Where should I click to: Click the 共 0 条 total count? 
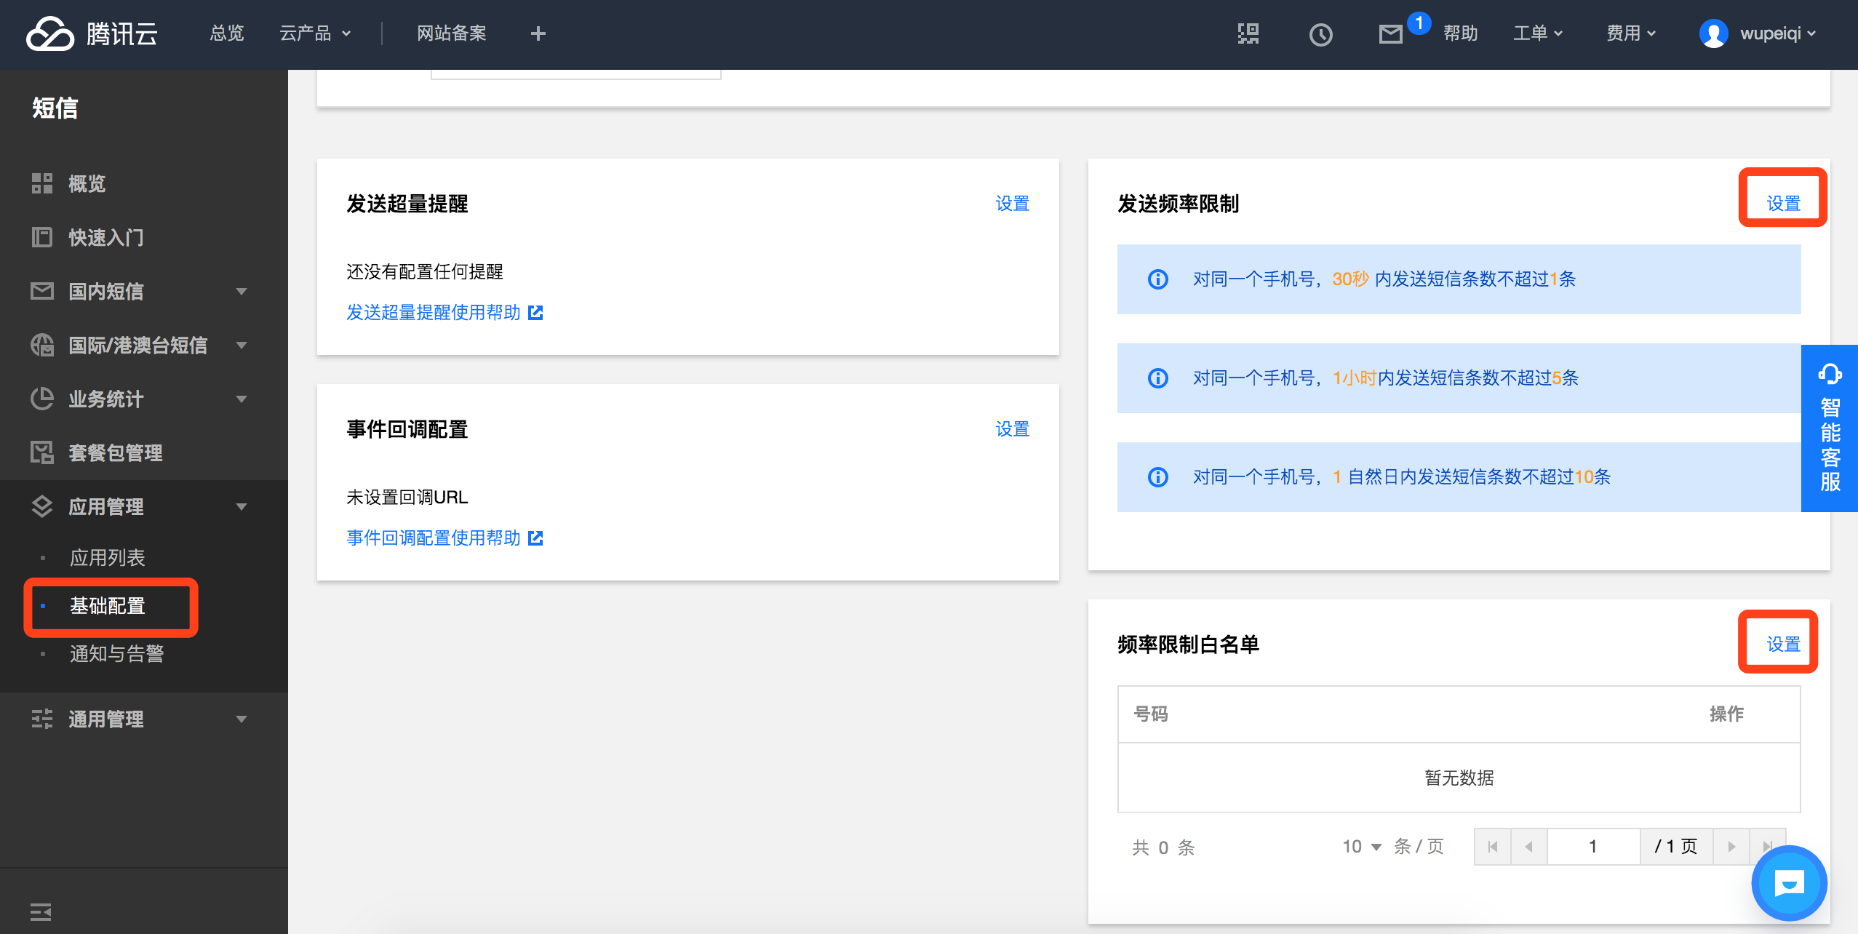coord(1164,847)
